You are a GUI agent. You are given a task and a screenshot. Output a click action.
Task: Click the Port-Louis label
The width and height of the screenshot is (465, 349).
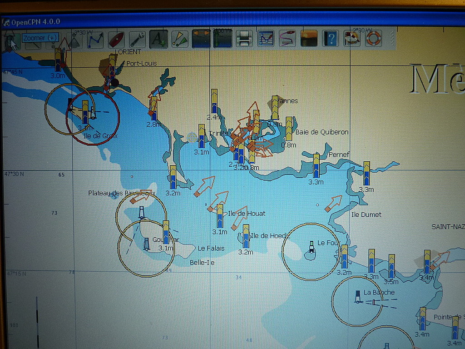tap(142, 63)
